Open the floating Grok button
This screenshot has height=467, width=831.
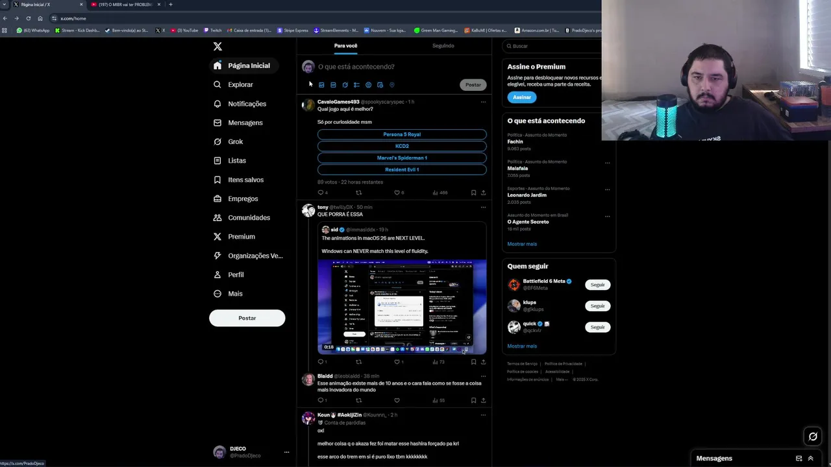[x=813, y=437]
